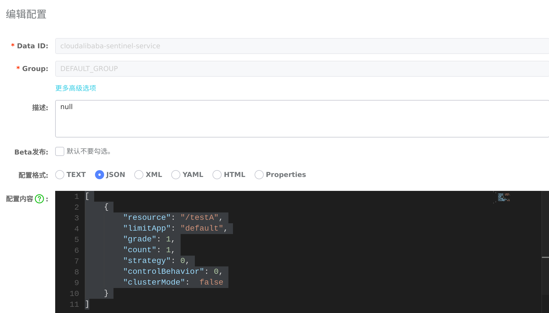Viewport: 549px width, 313px height.
Task: Expand 更多高级选项 advanced options link
Action: [x=76, y=88]
